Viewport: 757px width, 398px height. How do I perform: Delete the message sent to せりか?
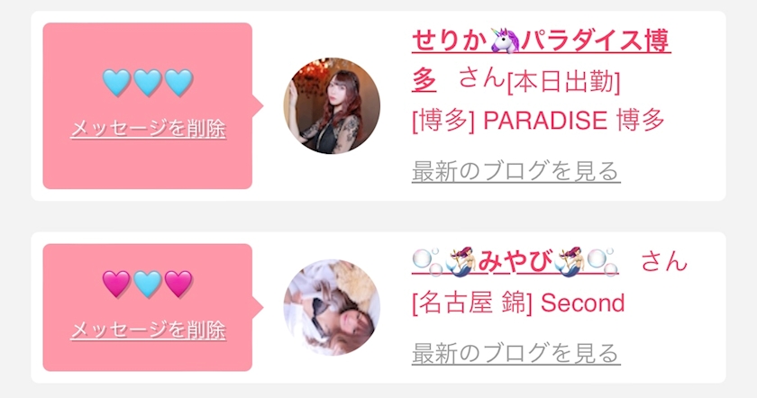[148, 129]
